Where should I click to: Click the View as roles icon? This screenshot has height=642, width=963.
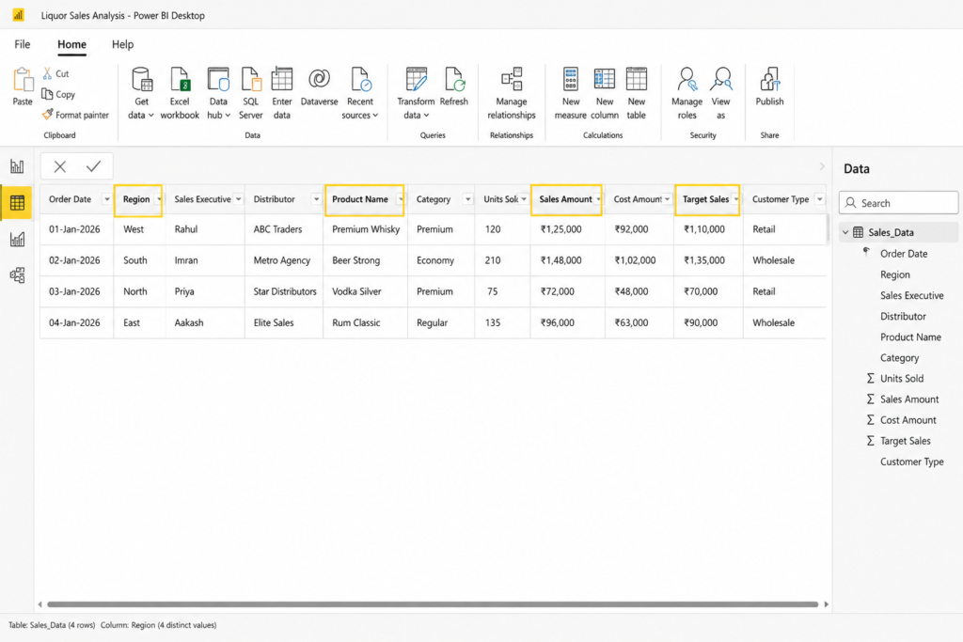pyautogui.click(x=721, y=79)
